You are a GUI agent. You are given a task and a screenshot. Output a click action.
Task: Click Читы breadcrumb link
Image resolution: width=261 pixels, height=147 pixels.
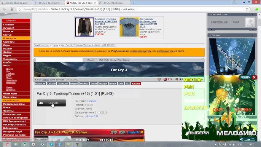tap(55, 45)
